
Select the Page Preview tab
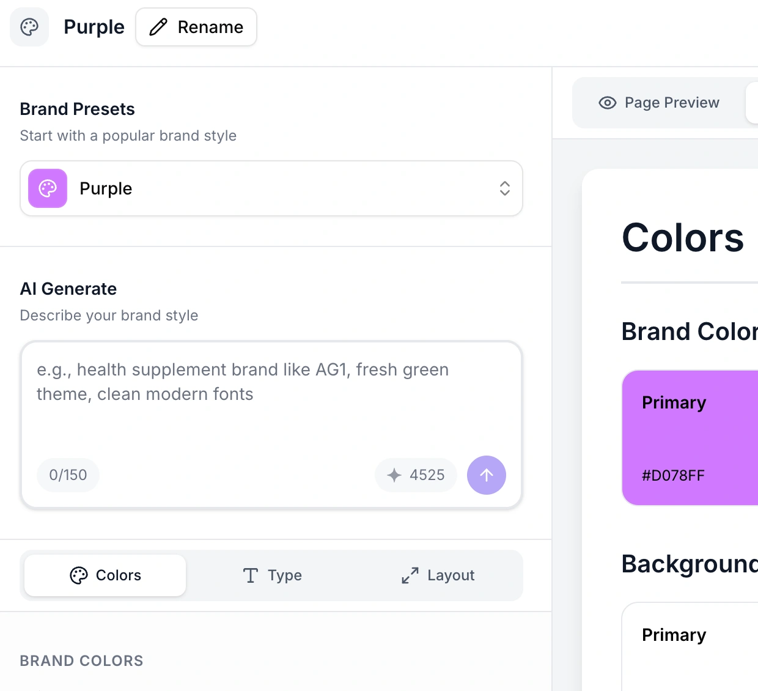(659, 103)
